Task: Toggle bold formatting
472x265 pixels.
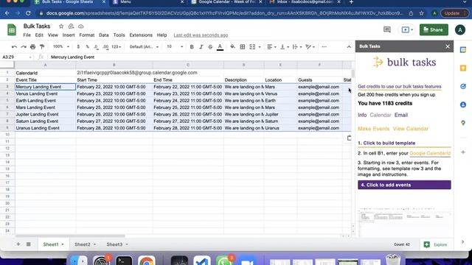Action: pos(192,47)
